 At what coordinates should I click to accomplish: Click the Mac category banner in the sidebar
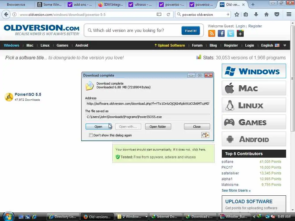254,88
